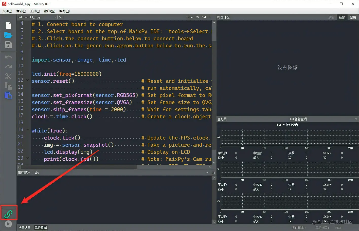Screen dimensions: 359x231
Task: Toggle the 禁用 disable button
Action: (353, 17)
